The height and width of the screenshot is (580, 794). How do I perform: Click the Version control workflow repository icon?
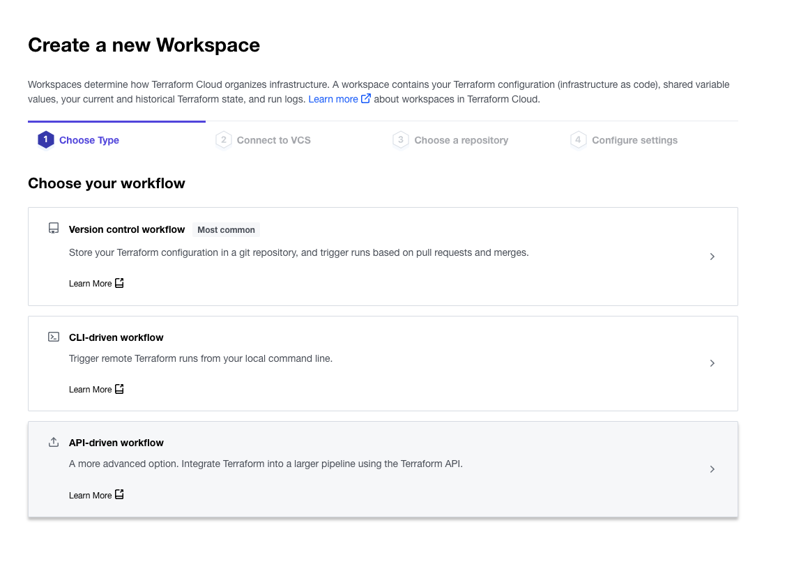(54, 229)
